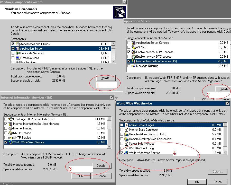Click the NNTP Service icon
This screenshot has width=231, height=185.
click(11, 133)
